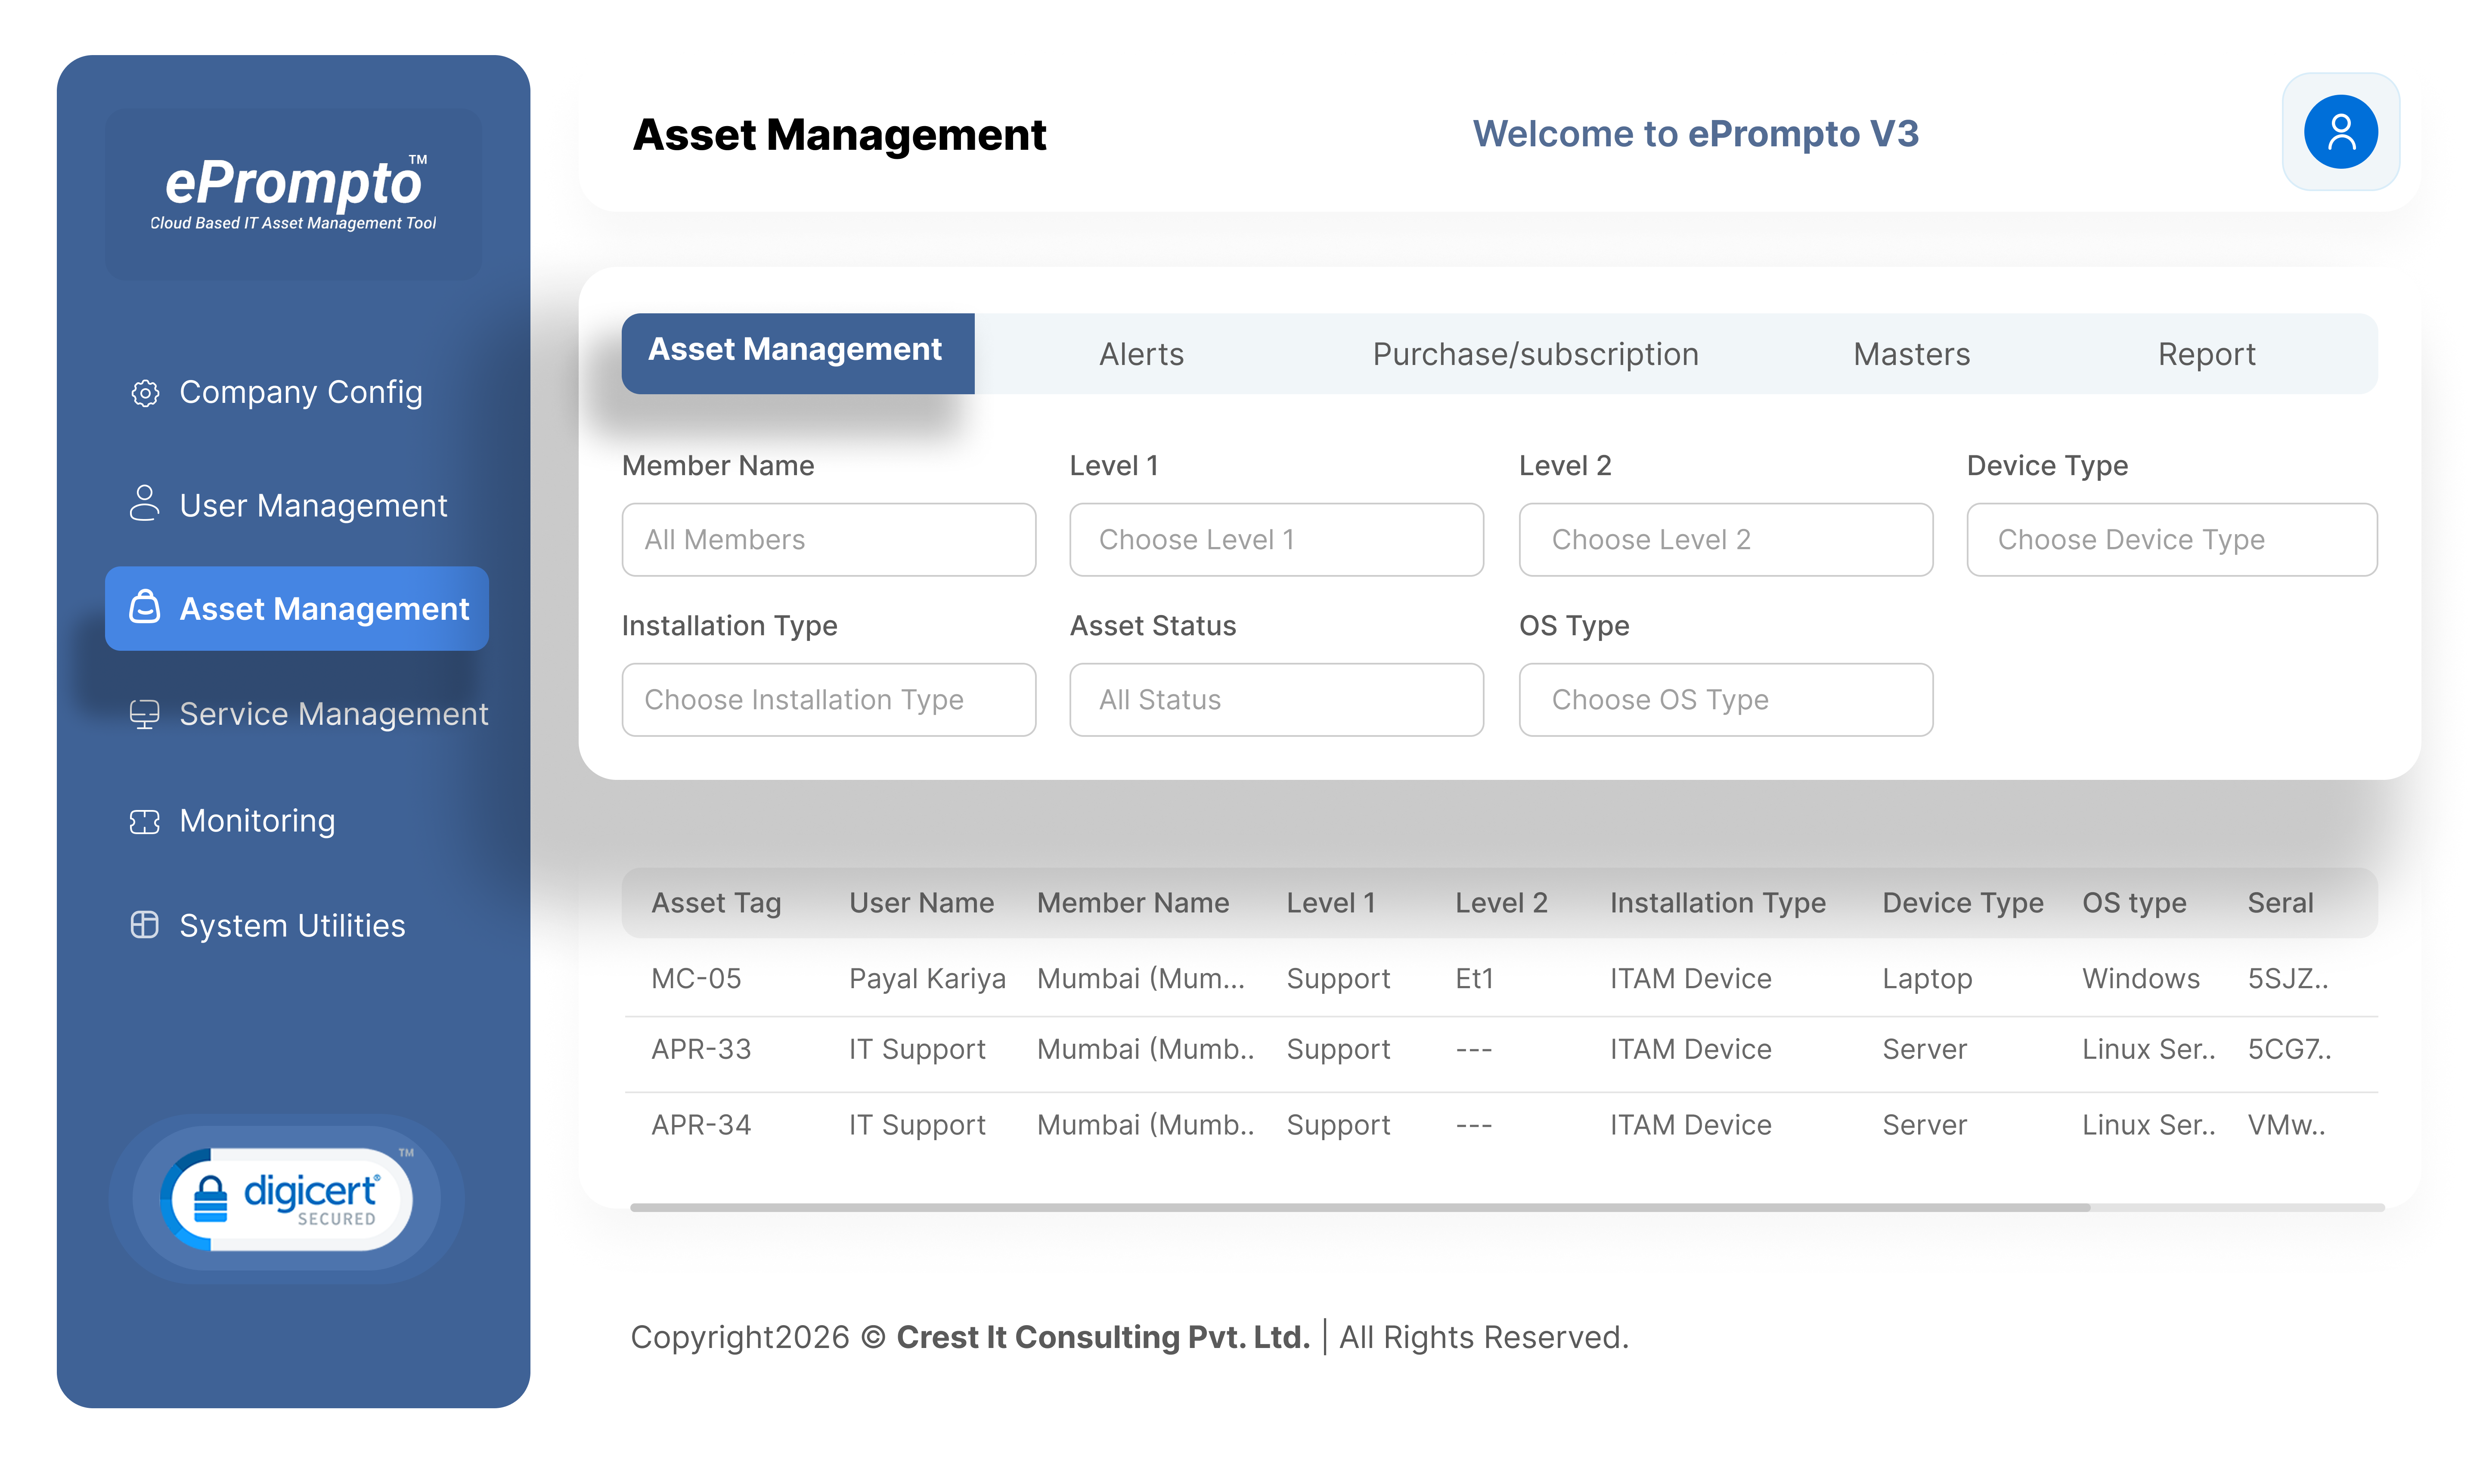Image resolution: width=2480 pixels, height=1484 pixels.
Task: Click User Name column header
Action: click(x=921, y=902)
